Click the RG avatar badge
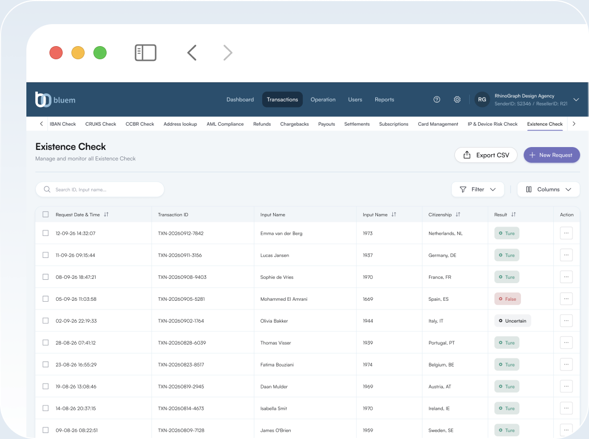 pos(482,99)
